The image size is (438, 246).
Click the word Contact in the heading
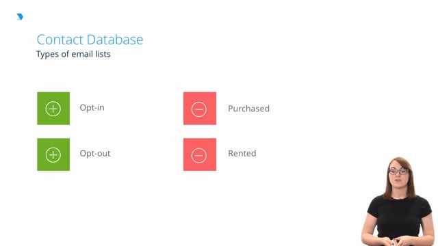click(x=60, y=40)
